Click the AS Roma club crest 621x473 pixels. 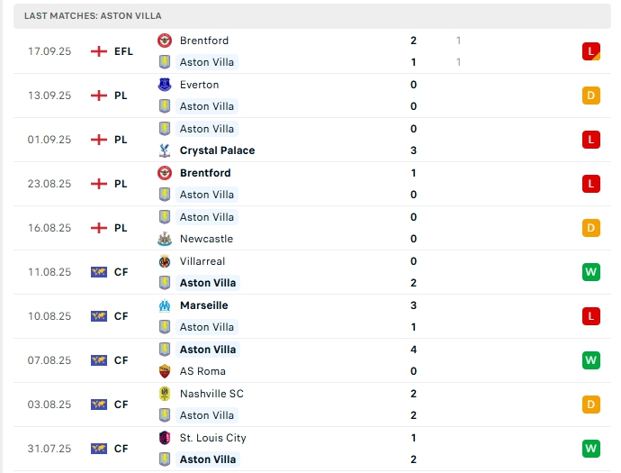pyautogui.click(x=165, y=371)
